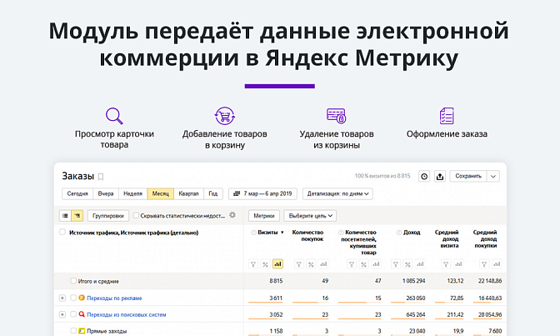Switch to flat list view icon

coord(65,216)
